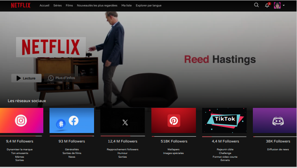
Task: Click the Images spéciales text
Action: [x=173, y=153]
